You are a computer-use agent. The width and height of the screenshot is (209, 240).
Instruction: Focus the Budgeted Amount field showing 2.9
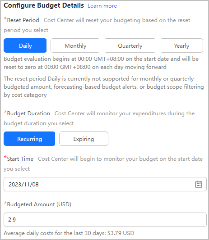[x=105, y=220]
